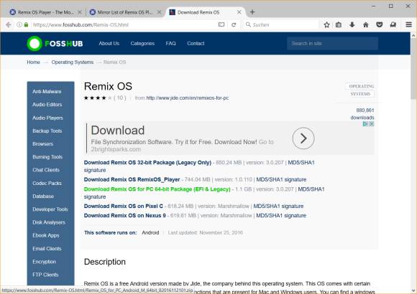Open the About Us menu item
417x294 pixels.
coord(109,43)
